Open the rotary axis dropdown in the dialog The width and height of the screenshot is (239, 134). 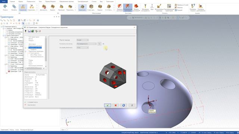click(83, 48)
